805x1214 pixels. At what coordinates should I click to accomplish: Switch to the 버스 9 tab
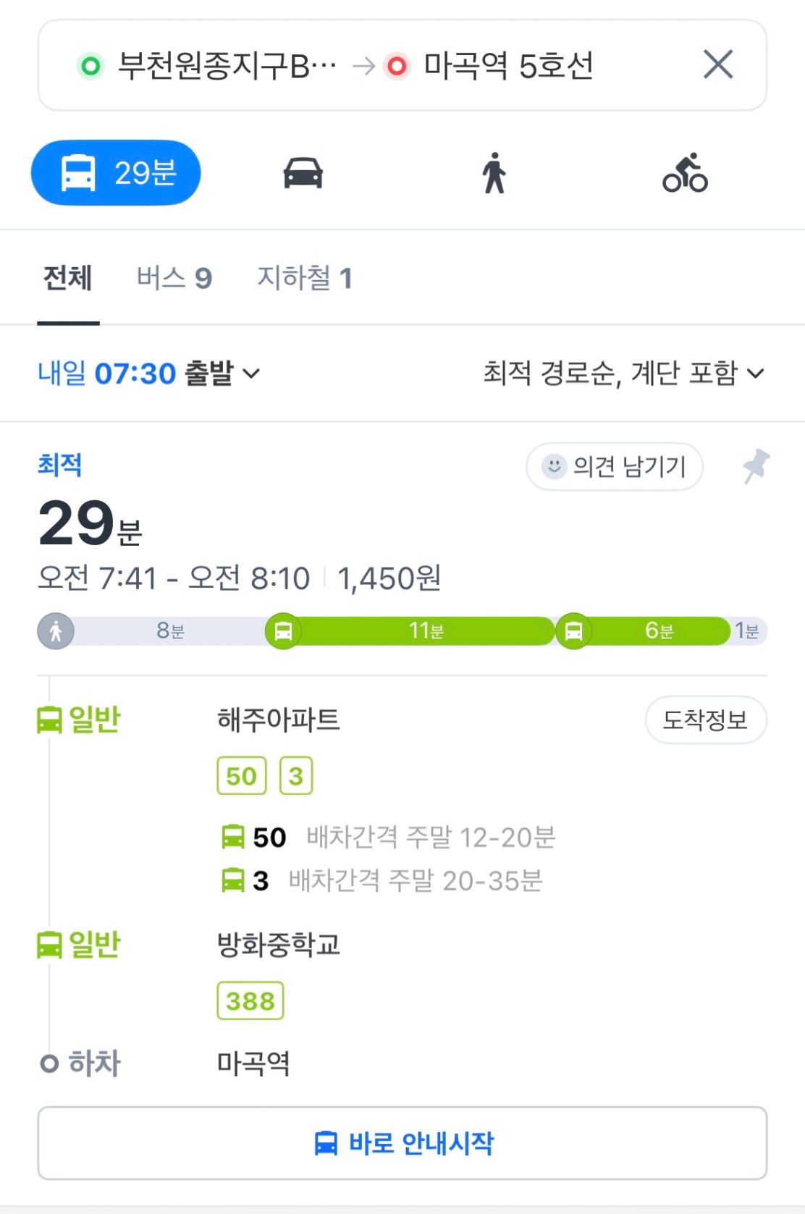click(174, 278)
